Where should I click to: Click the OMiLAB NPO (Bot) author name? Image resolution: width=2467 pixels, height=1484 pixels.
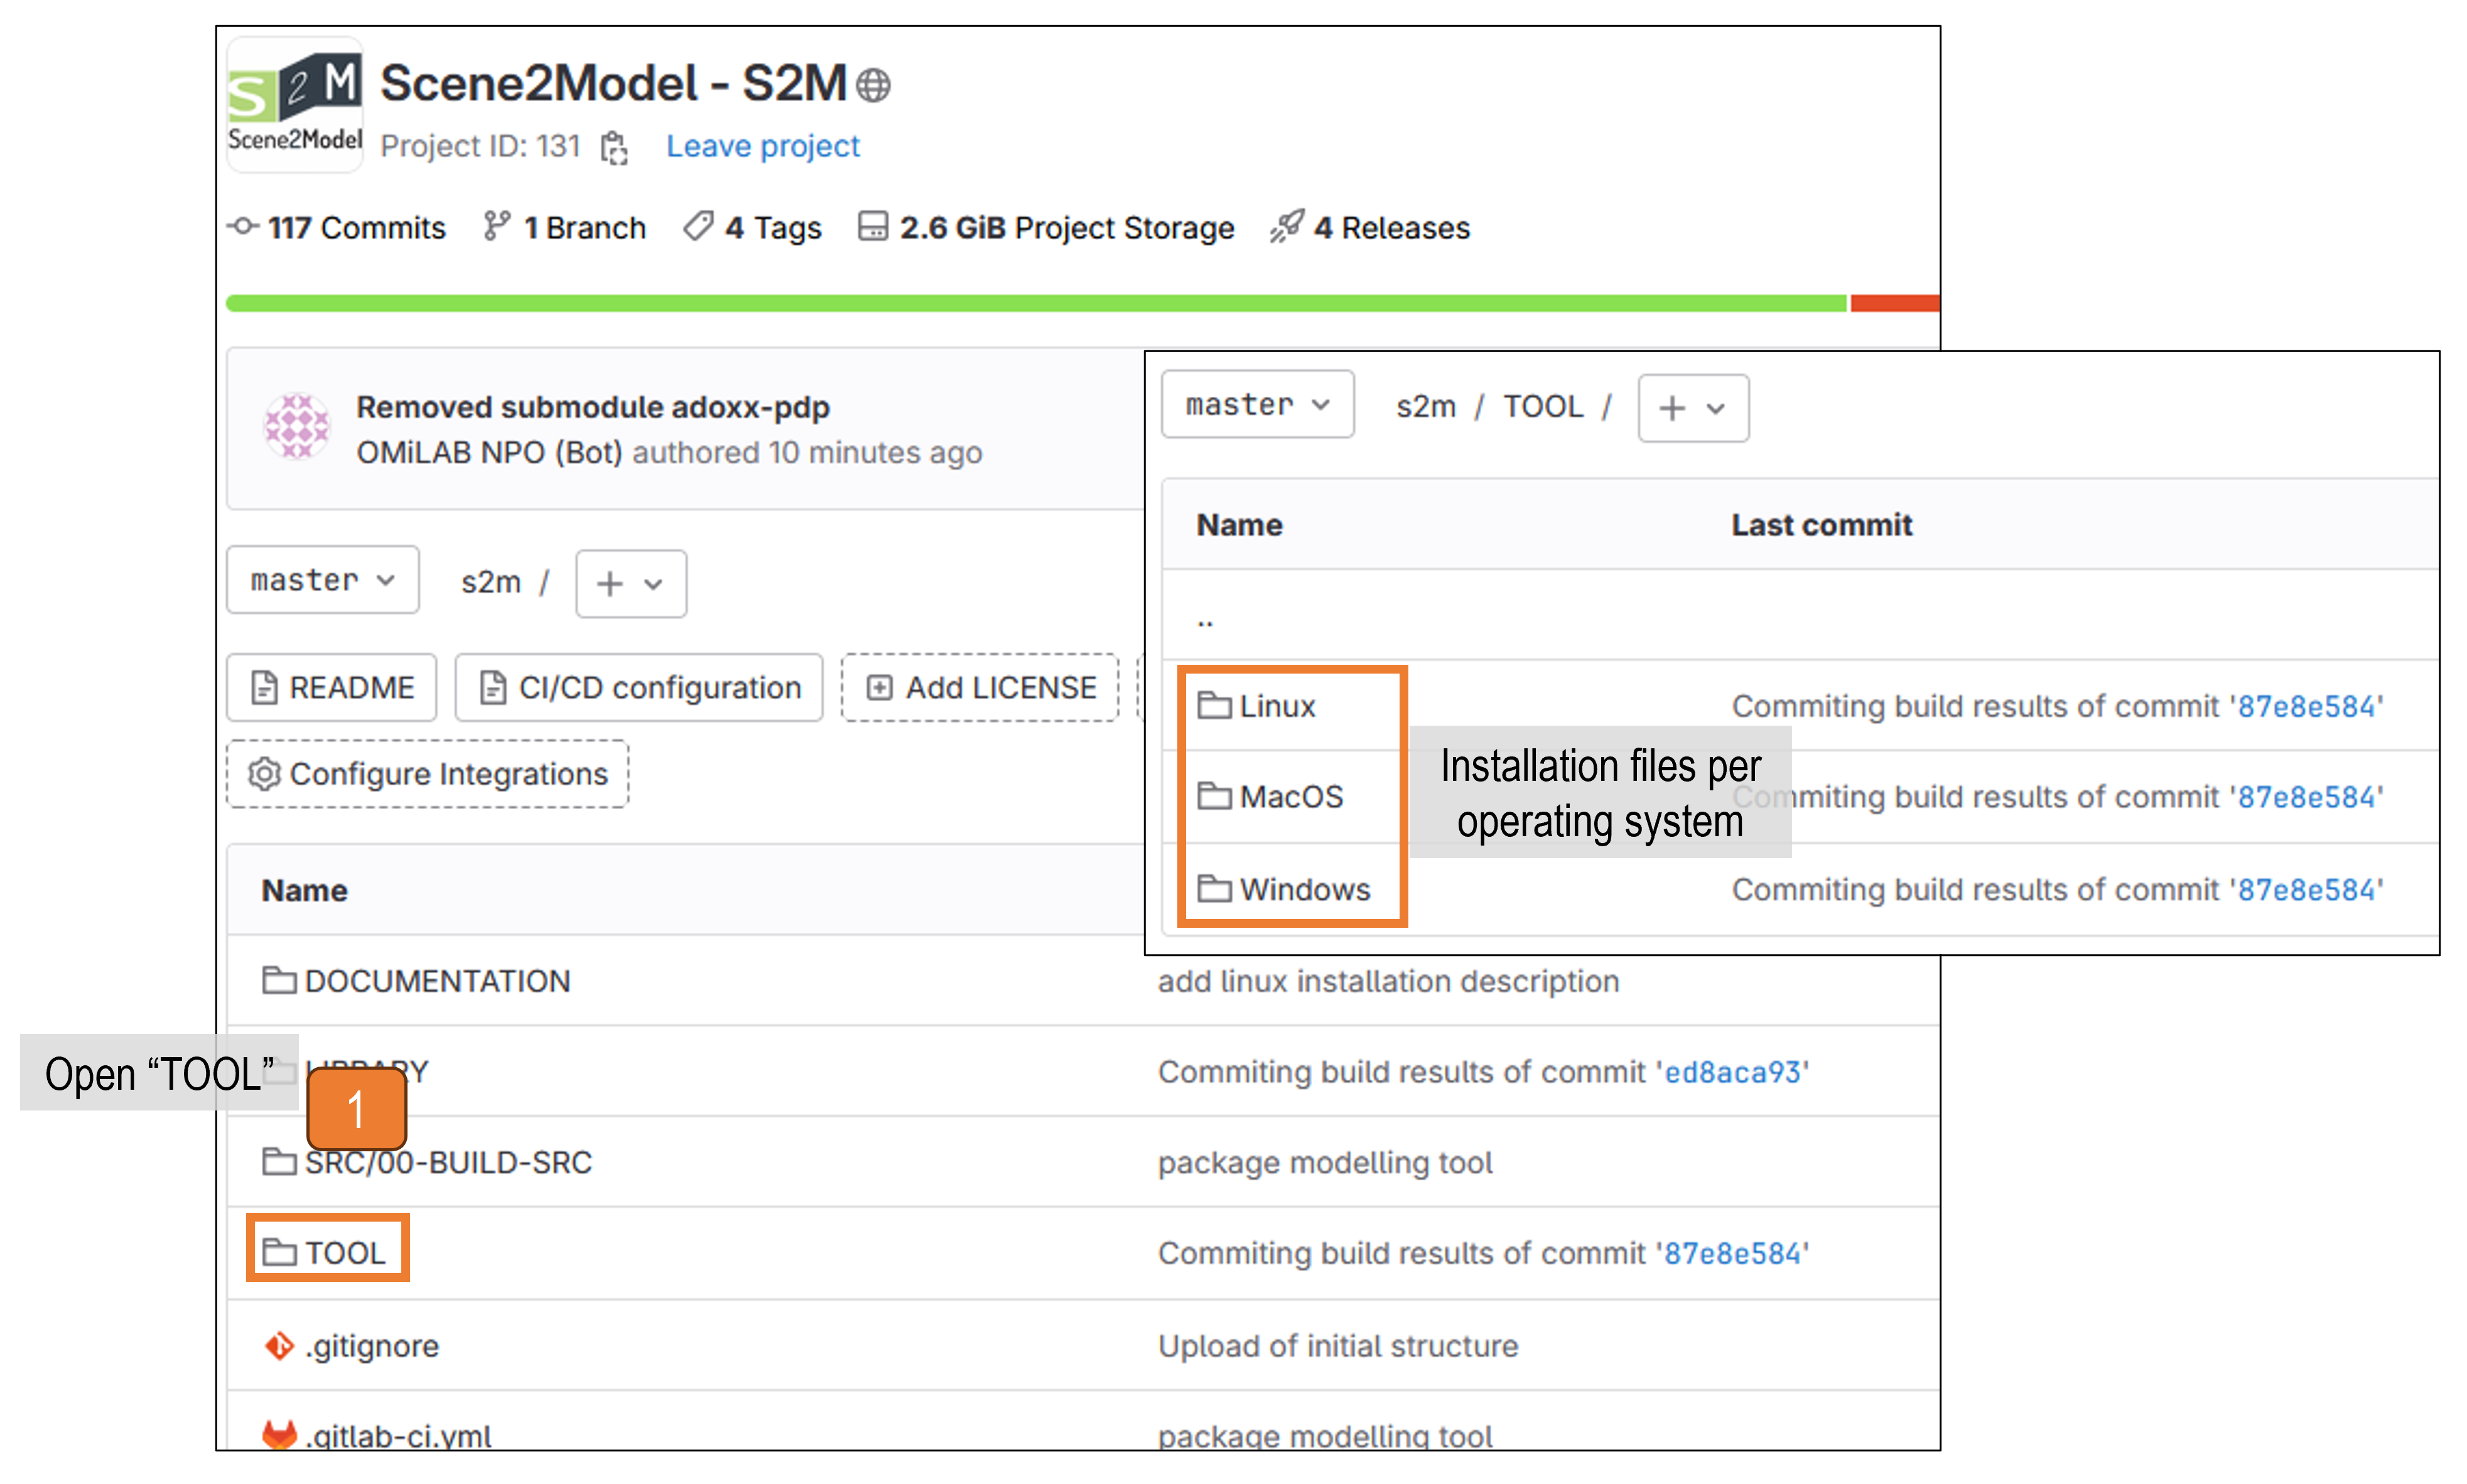click(x=489, y=453)
